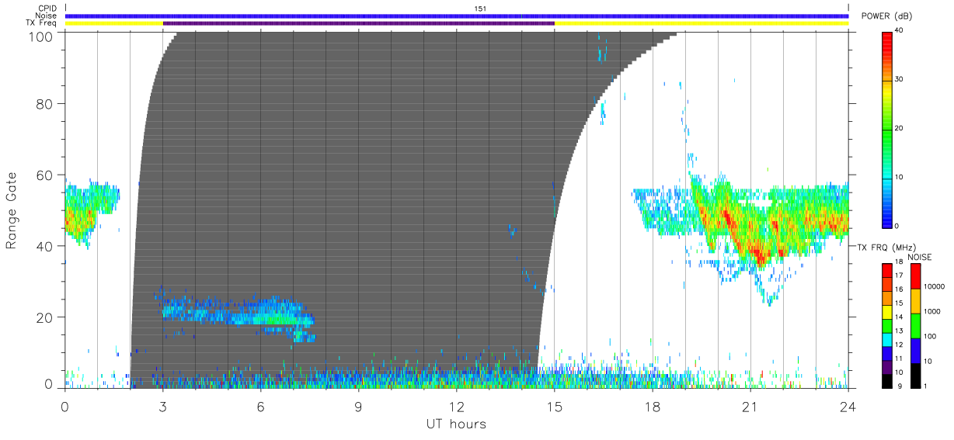Screen dimensions: 954x440
Task: Click the 100 tick on Range Gate axis
Action: pyautogui.click(x=40, y=36)
